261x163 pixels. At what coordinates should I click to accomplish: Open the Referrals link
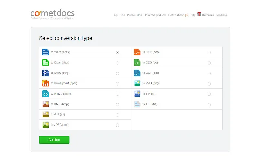click(208, 15)
